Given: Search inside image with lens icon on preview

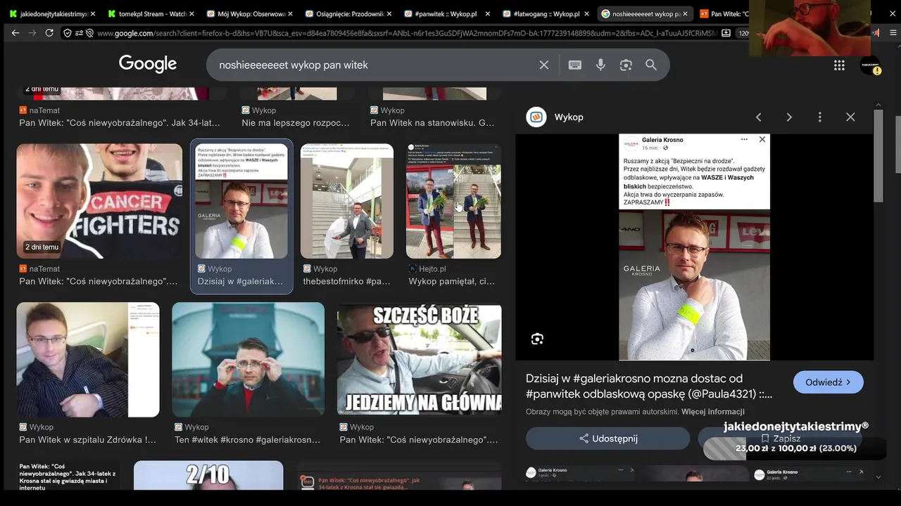Looking at the screenshot, I should point(537,339).
